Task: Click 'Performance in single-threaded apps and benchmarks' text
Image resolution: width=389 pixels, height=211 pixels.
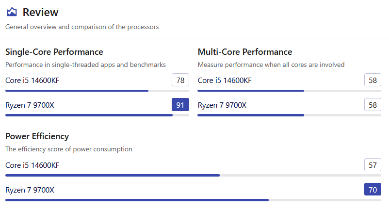Action: pos(85,65)
